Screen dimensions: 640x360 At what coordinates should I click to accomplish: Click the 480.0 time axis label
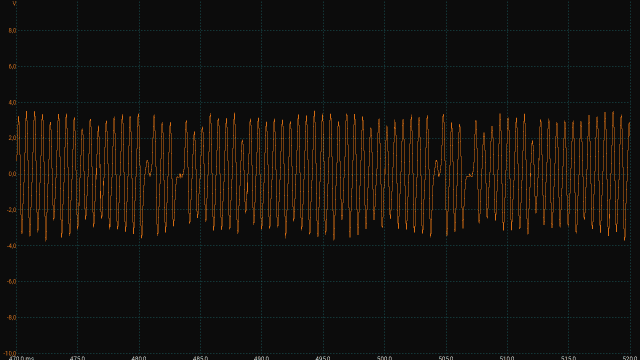coord(139,358)
